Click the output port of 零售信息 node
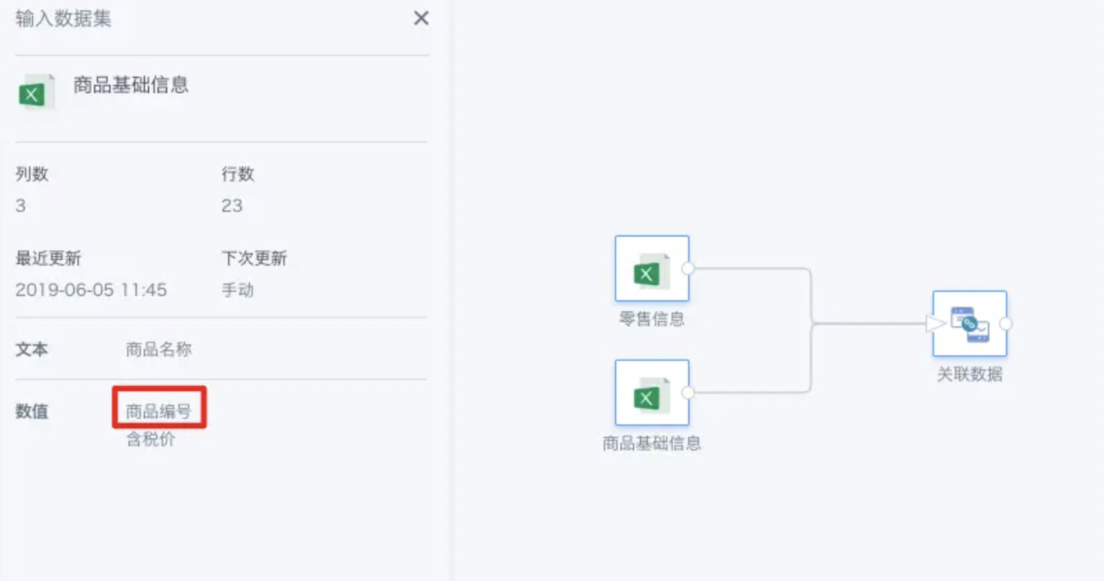This screenshot has height=581, width=1104. coord(687,268)
